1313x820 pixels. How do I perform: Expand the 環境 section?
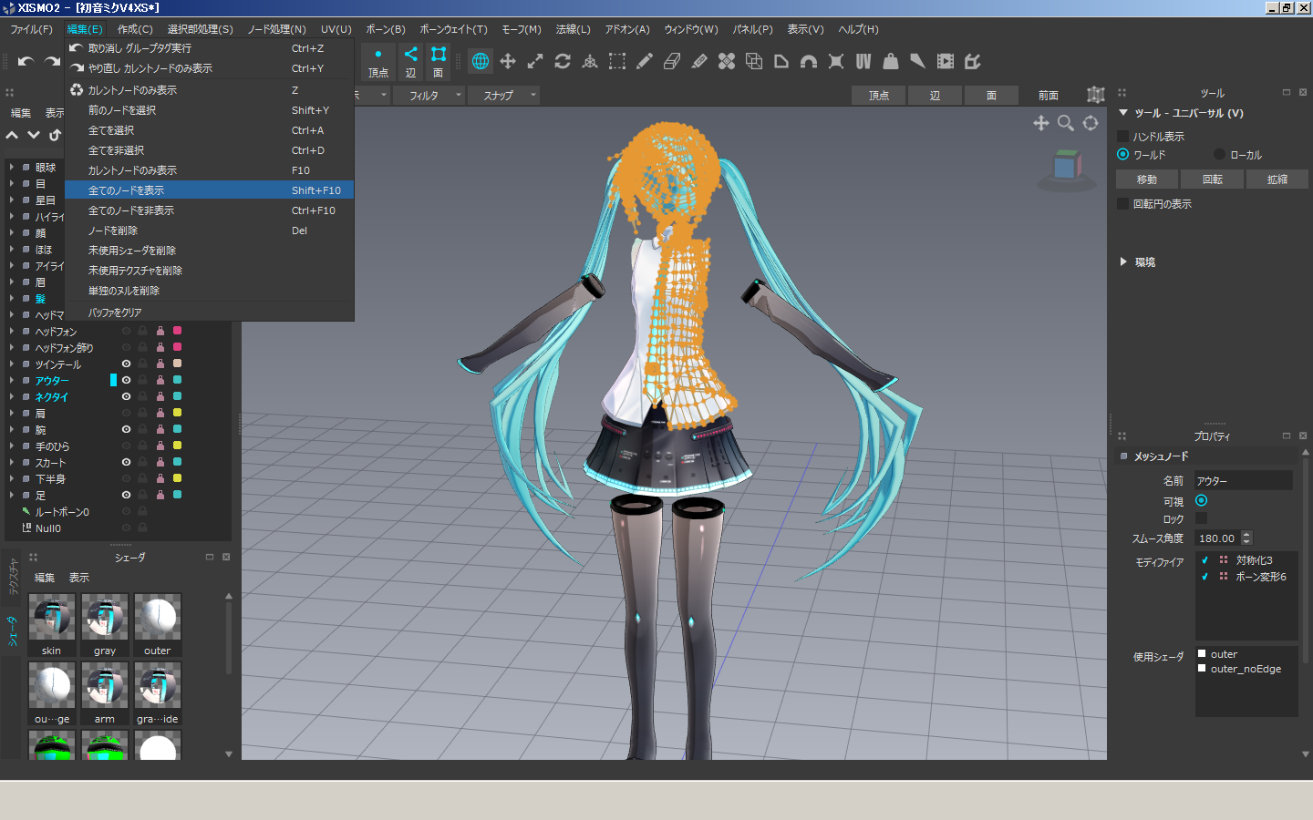[x=1123, y=261]
